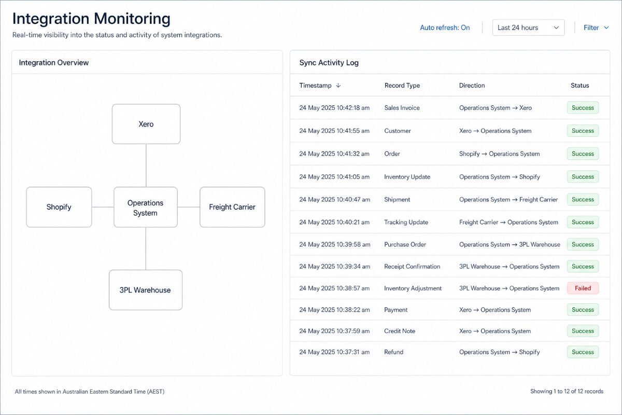Viewport: 622px width, 415px height.
Task: Click Success badge in Shipment row
Action: (x=583, y=199)
